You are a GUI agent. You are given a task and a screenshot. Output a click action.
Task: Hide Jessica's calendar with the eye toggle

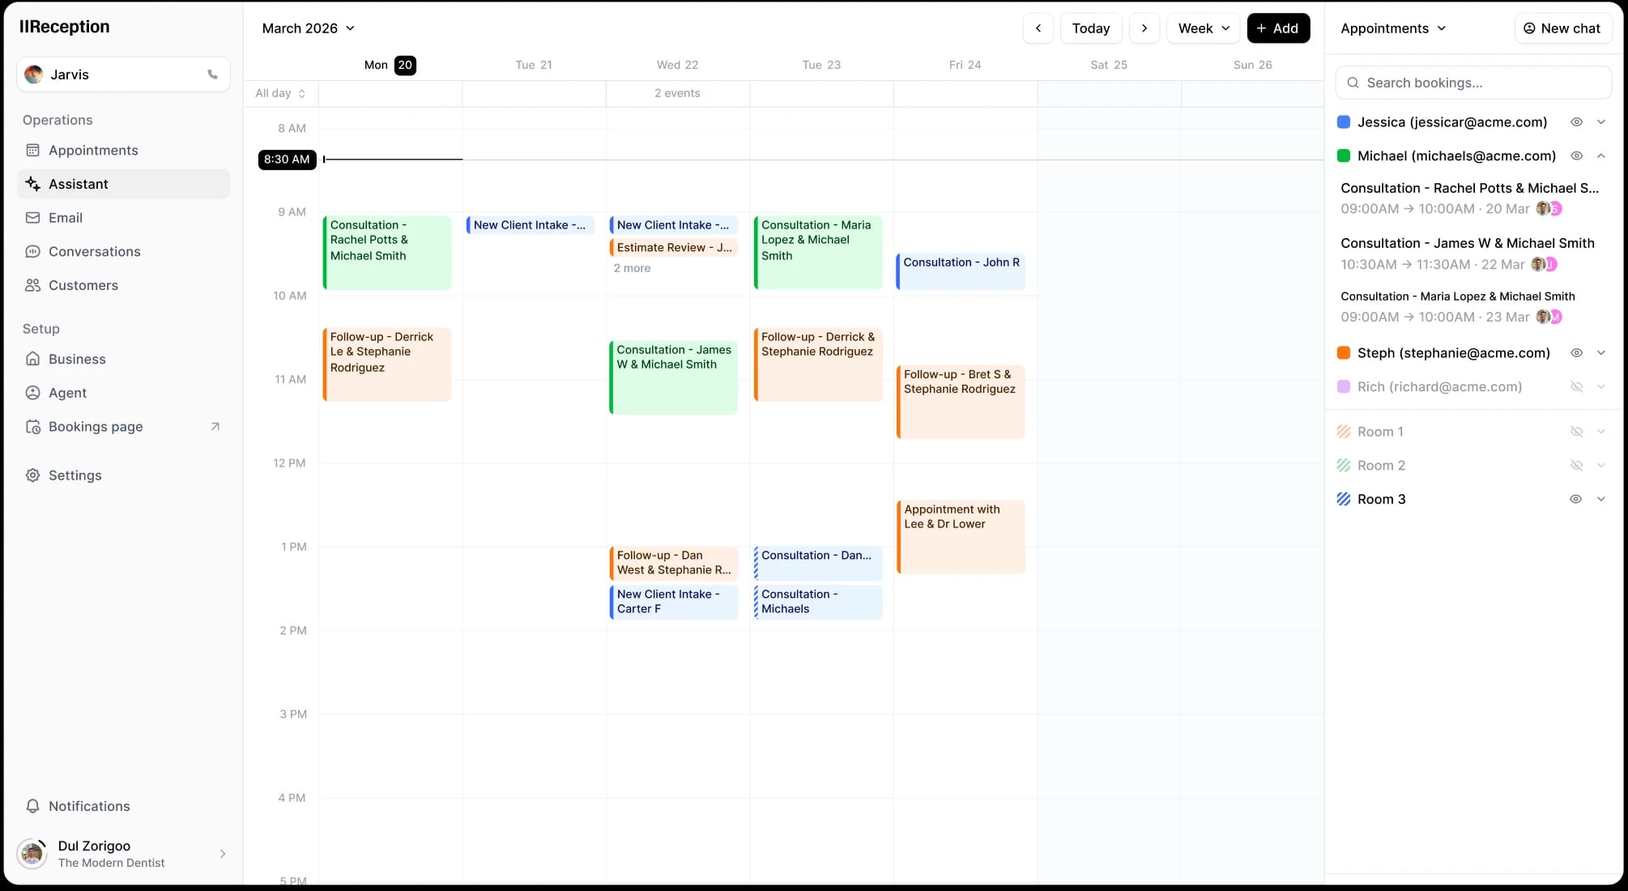1576,122
